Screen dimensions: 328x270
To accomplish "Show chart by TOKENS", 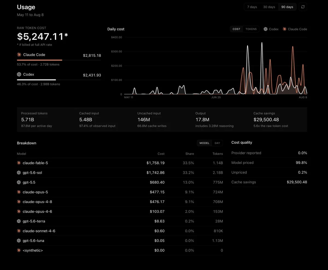I will [x=251, y=29].
